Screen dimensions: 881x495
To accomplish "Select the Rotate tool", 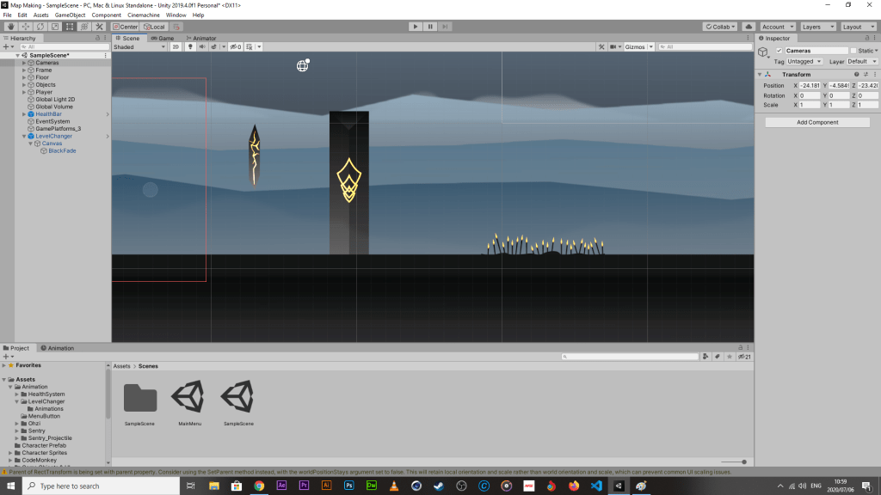I will [x=39, y=27].
